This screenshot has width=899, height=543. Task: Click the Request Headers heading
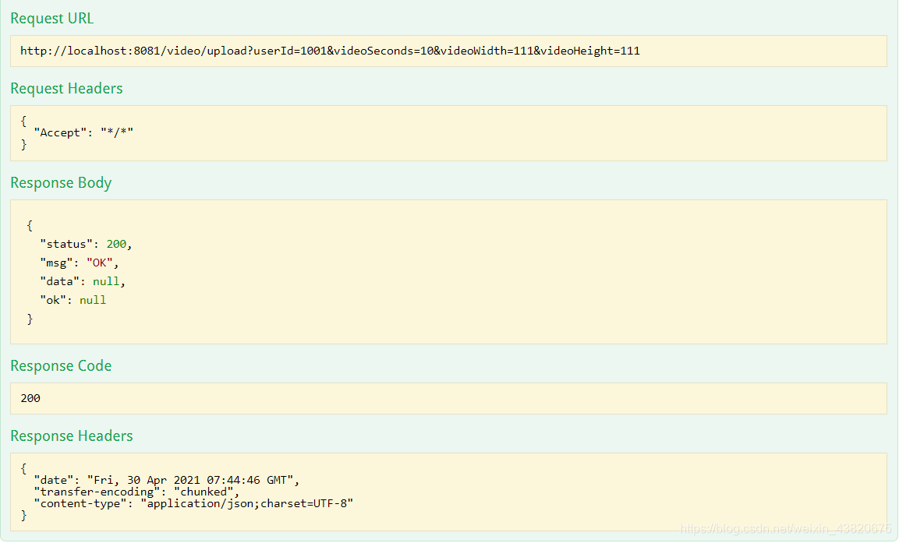point(66,88)
